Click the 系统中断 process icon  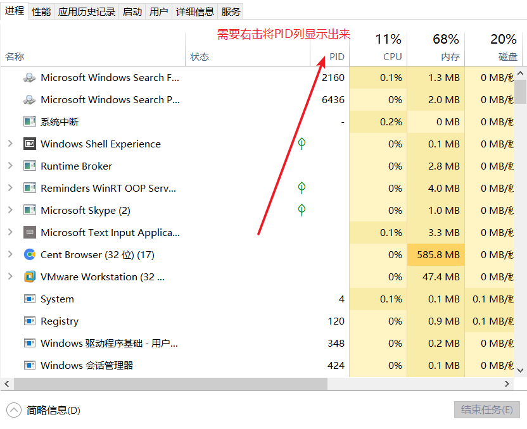pos(30,121)
